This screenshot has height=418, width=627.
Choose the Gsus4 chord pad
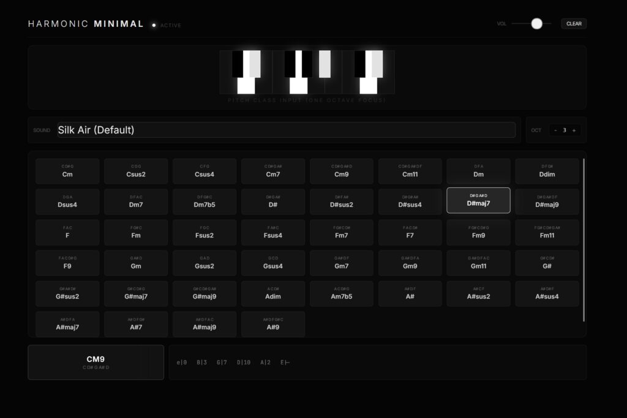point(273,263)
